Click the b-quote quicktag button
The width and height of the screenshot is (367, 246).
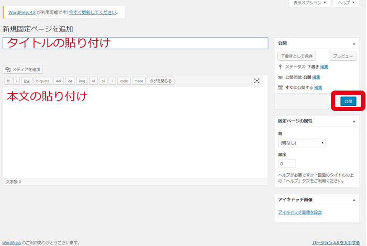click(43, 81)
